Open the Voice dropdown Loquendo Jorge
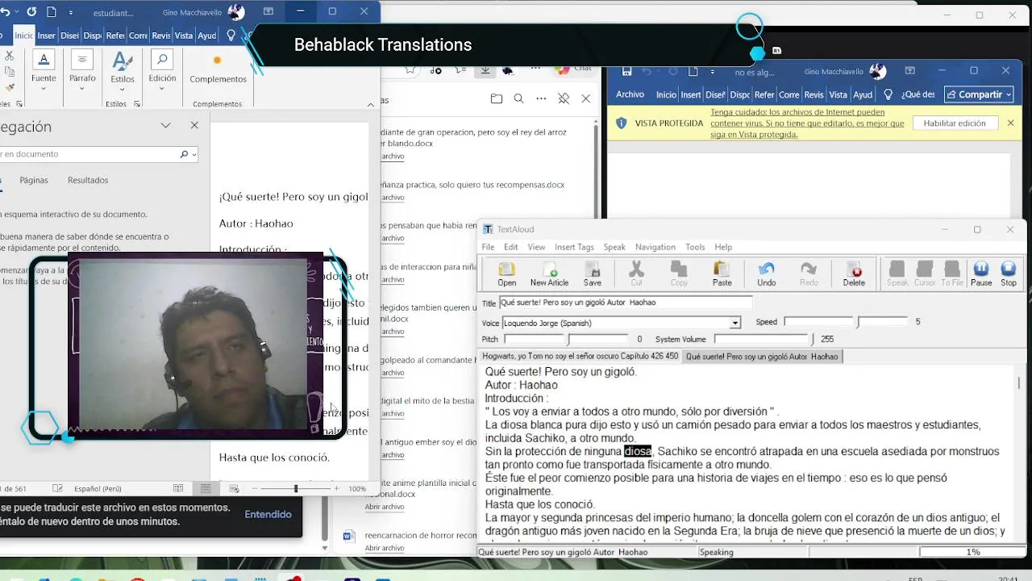 734,323
